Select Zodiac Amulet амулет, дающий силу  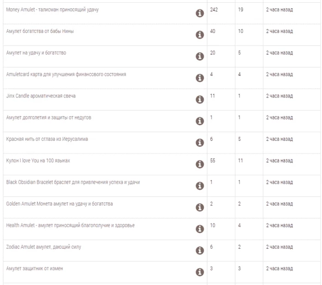(x=44, y=247)
